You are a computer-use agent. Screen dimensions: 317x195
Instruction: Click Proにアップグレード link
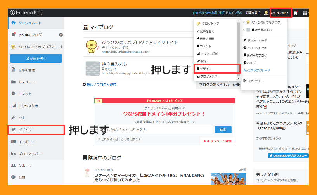(257, 70)
